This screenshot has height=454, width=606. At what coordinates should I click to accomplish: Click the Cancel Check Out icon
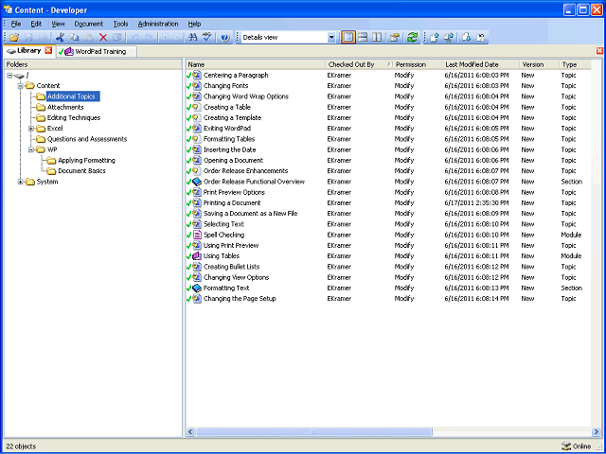(x=481, y=38)
